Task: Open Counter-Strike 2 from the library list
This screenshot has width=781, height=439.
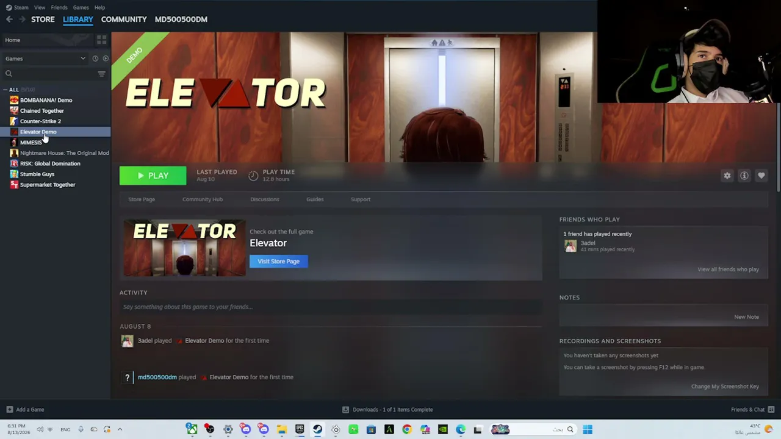Action: 40,121
